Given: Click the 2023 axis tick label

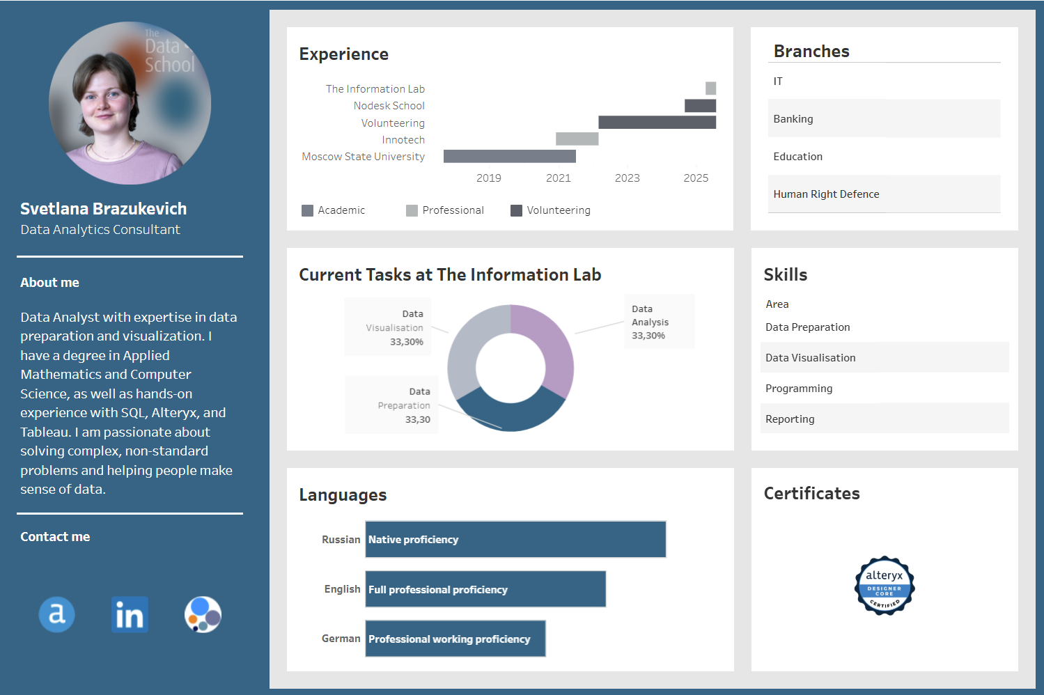Looking at the screenshot, I should click(628, 178).
